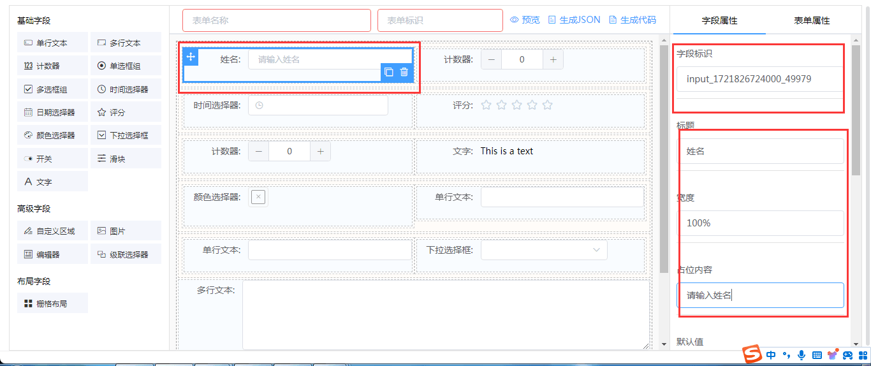Open the skin shirt icon in IME bar
Screen dimensions: 871x366
(832, 355)
